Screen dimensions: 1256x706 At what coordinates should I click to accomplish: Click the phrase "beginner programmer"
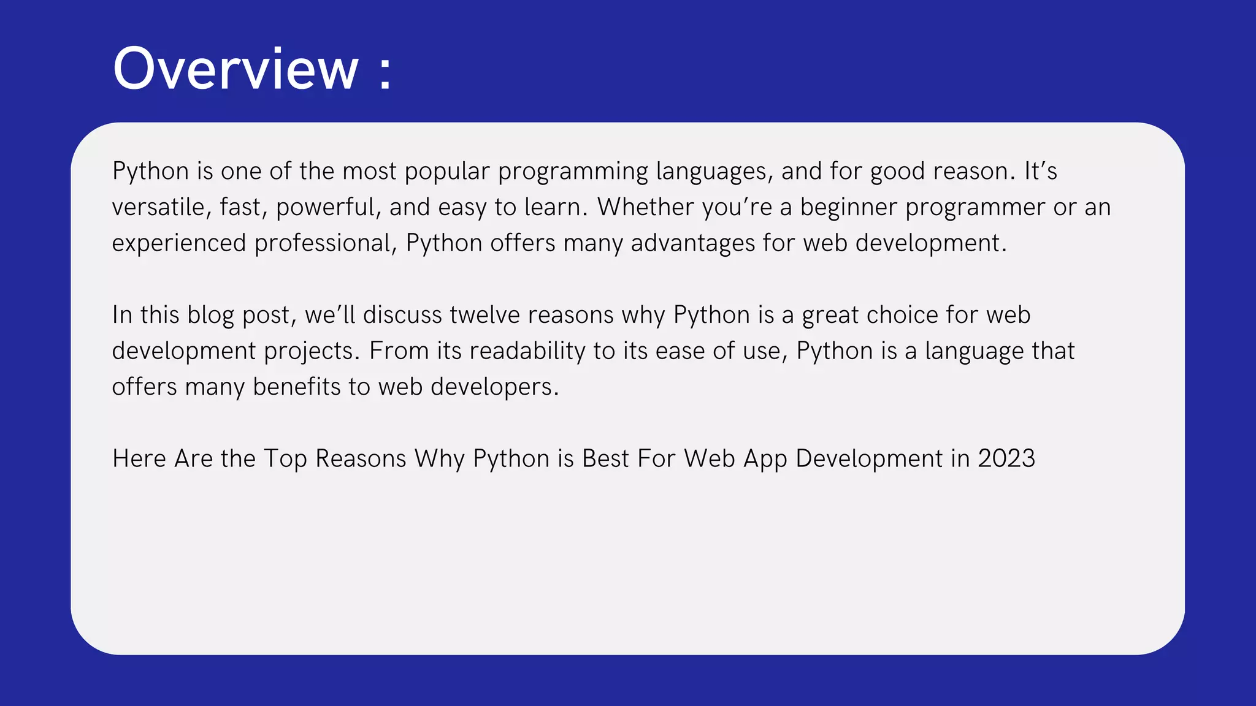point(922,207)
